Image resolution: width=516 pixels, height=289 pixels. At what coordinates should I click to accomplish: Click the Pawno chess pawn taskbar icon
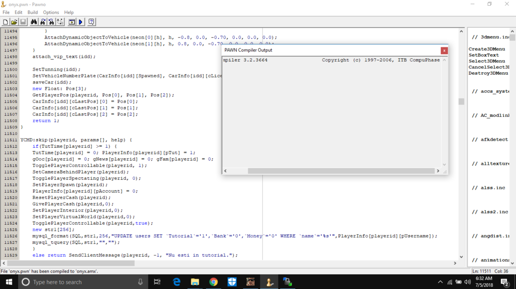pyautogui.click(x=269, y=282)
